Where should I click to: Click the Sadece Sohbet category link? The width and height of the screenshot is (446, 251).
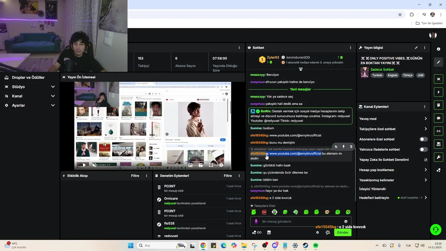coord(382,69)
